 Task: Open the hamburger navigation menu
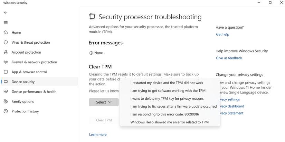point(6,23)
